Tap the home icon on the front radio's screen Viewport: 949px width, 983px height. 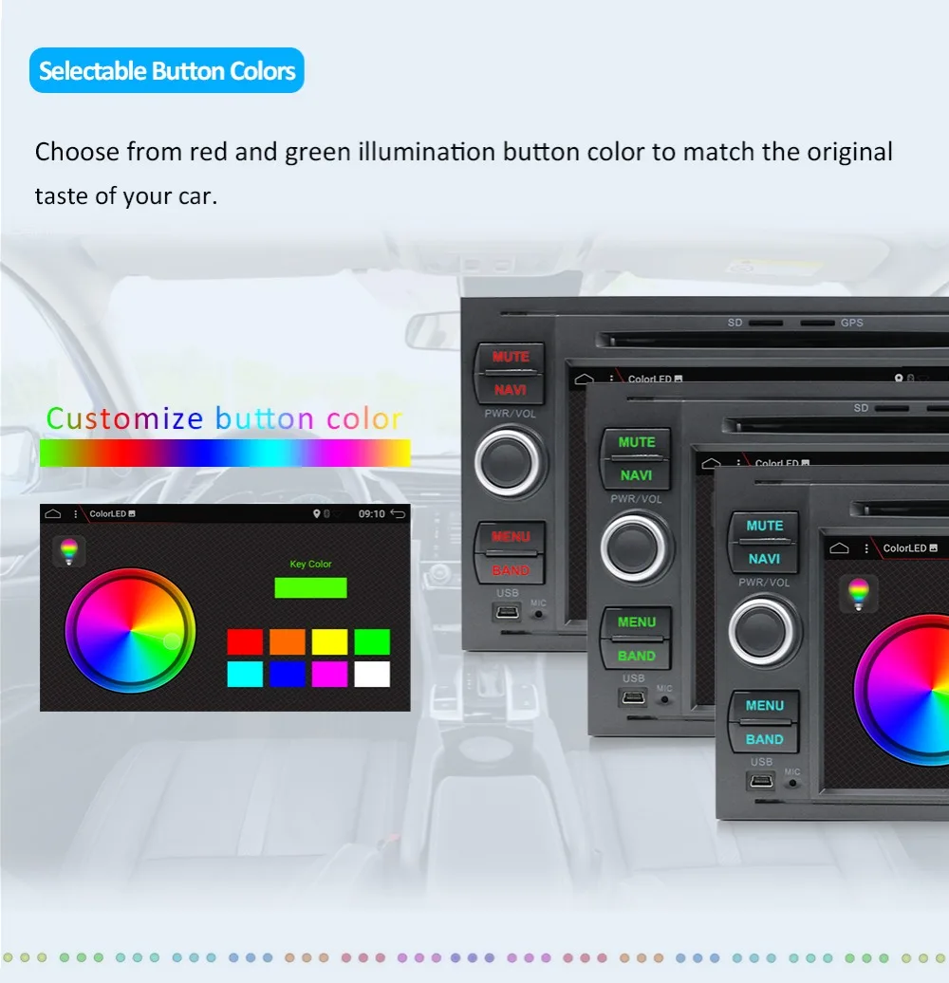[x=840, y=548]
